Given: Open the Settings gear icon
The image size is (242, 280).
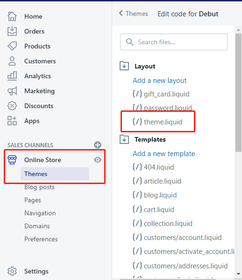Looking at the screenshot, I should point(12,271).
